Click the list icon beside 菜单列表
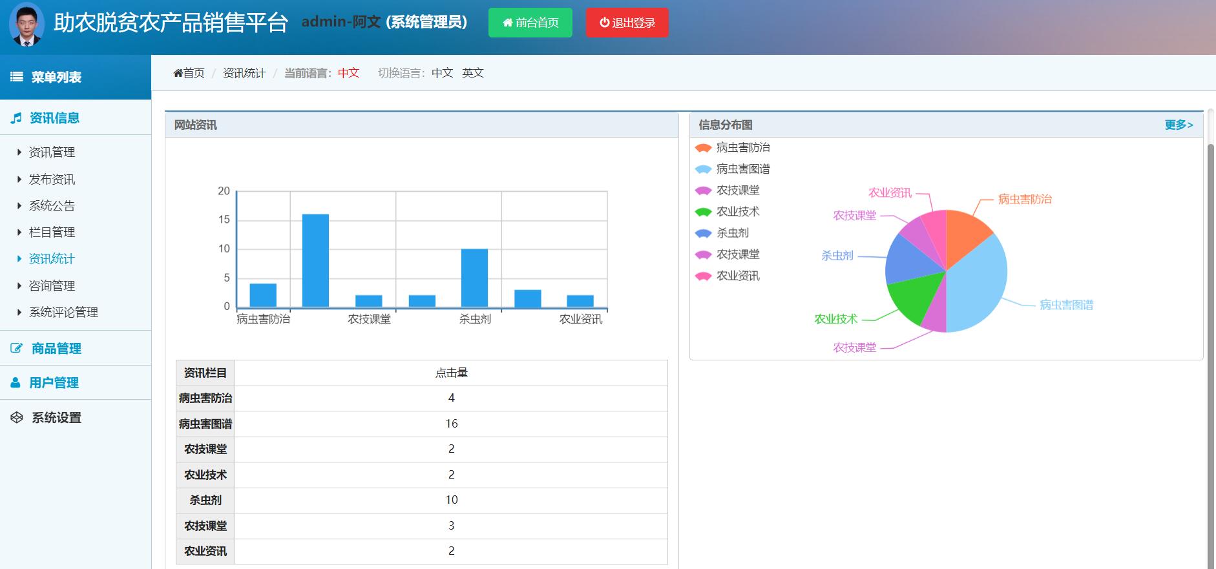Screen dimensions: 1216x569 coord(17,77)
